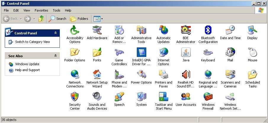Open Sounds and Audio Devices

(97, 97)
